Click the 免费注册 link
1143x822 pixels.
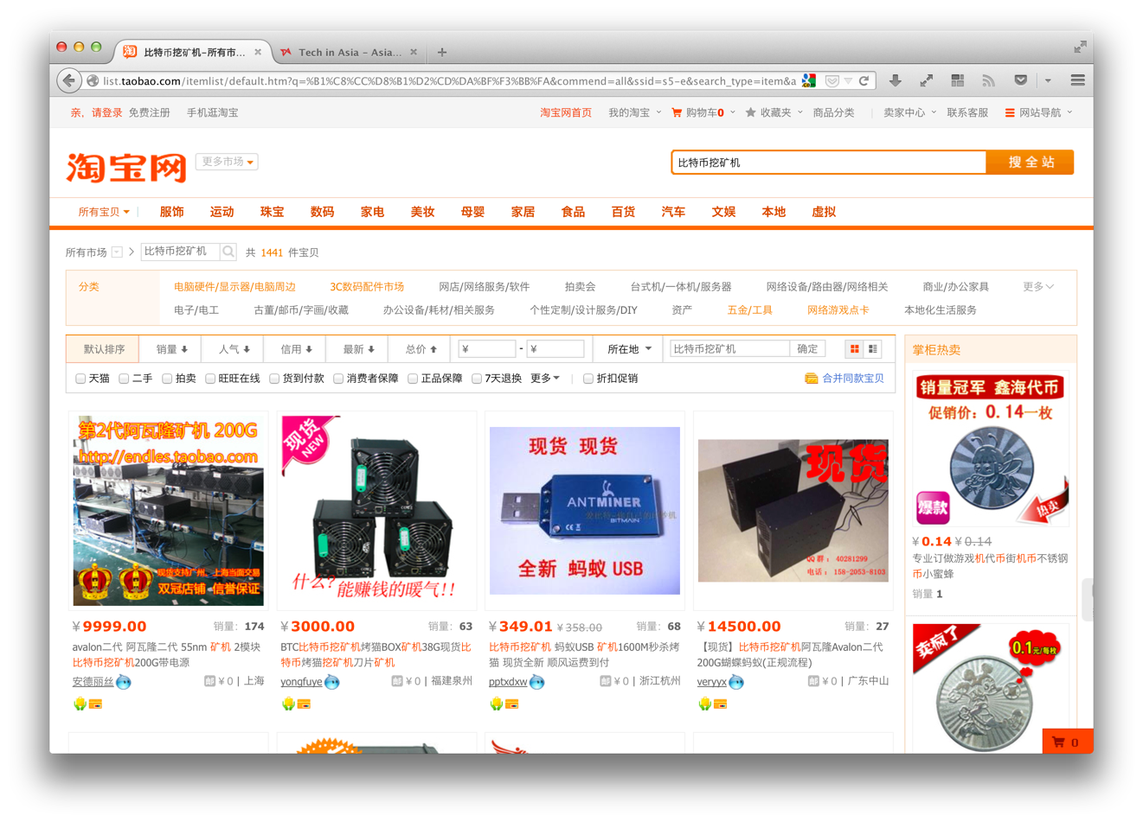pos(149,112)
